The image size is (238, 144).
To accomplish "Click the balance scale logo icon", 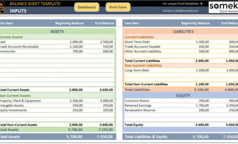I will (2, 8).
